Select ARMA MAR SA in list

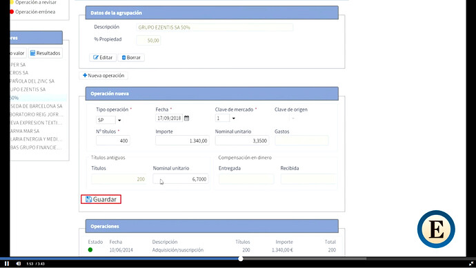click(25, 131)
